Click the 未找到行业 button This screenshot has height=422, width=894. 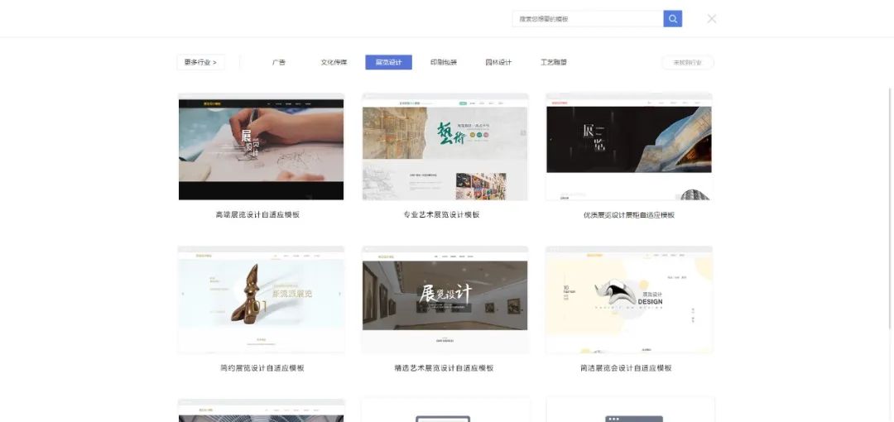[x=688, y=62]
